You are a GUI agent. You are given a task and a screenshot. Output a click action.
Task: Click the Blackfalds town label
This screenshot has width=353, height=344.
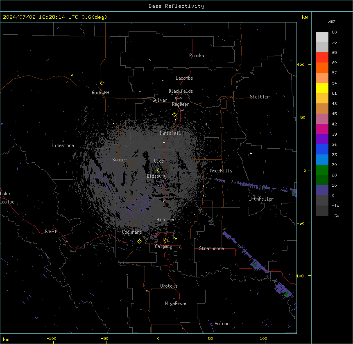tap(181, 91)
